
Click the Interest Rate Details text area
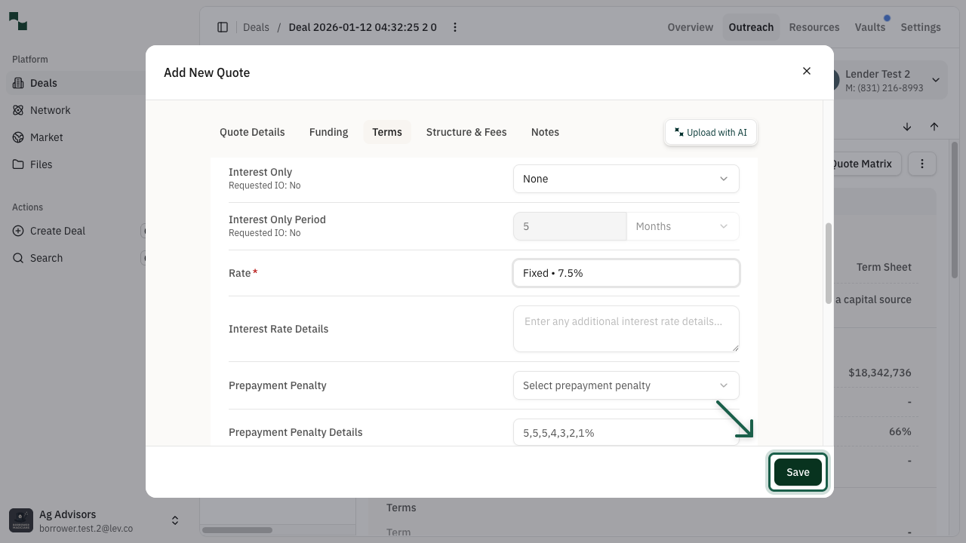click(625, 329)
